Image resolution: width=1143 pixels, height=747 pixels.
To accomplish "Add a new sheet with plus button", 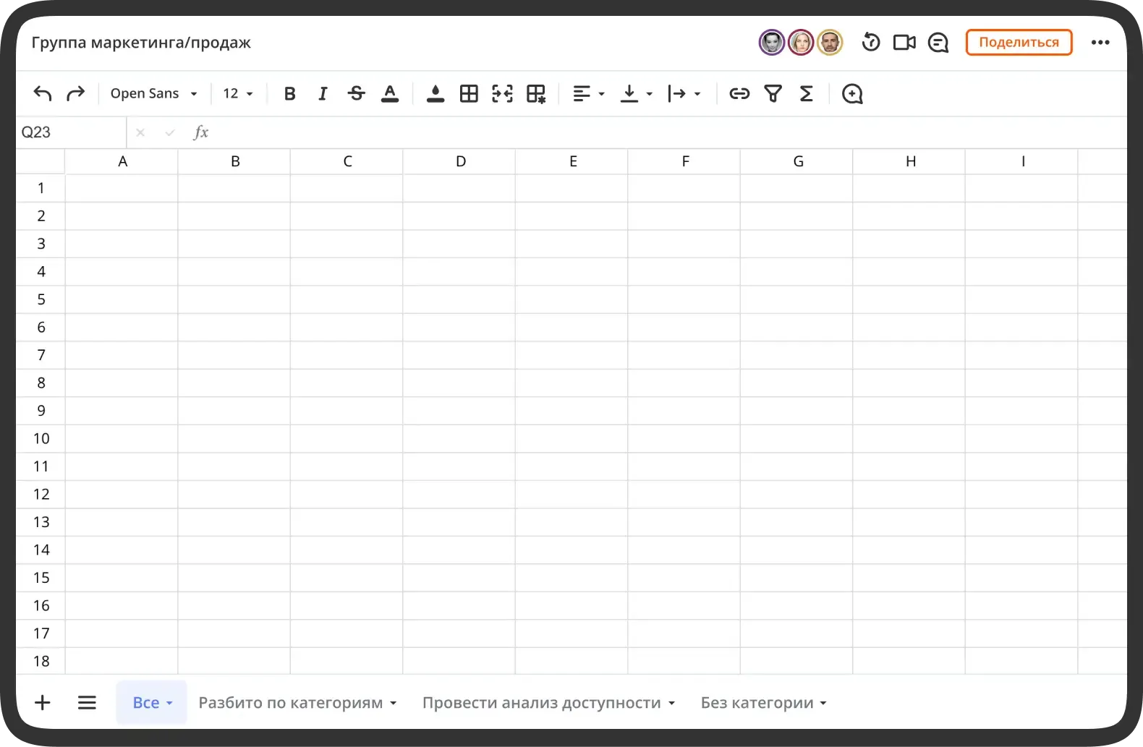I will coord(43,702).
